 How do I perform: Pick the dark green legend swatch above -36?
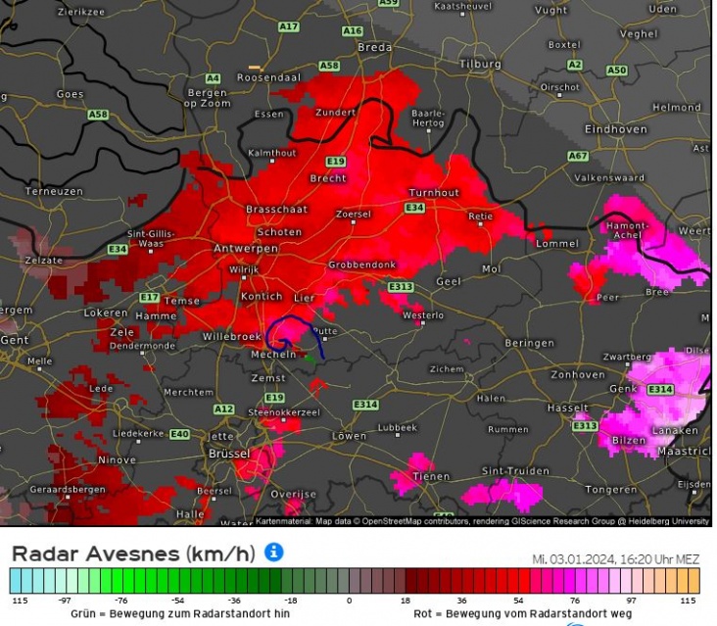coord(235,580)
